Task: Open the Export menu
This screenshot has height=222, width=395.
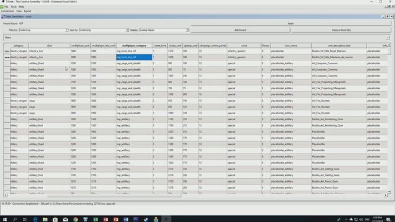Action: pyautogui.click(x=27, y=11)
